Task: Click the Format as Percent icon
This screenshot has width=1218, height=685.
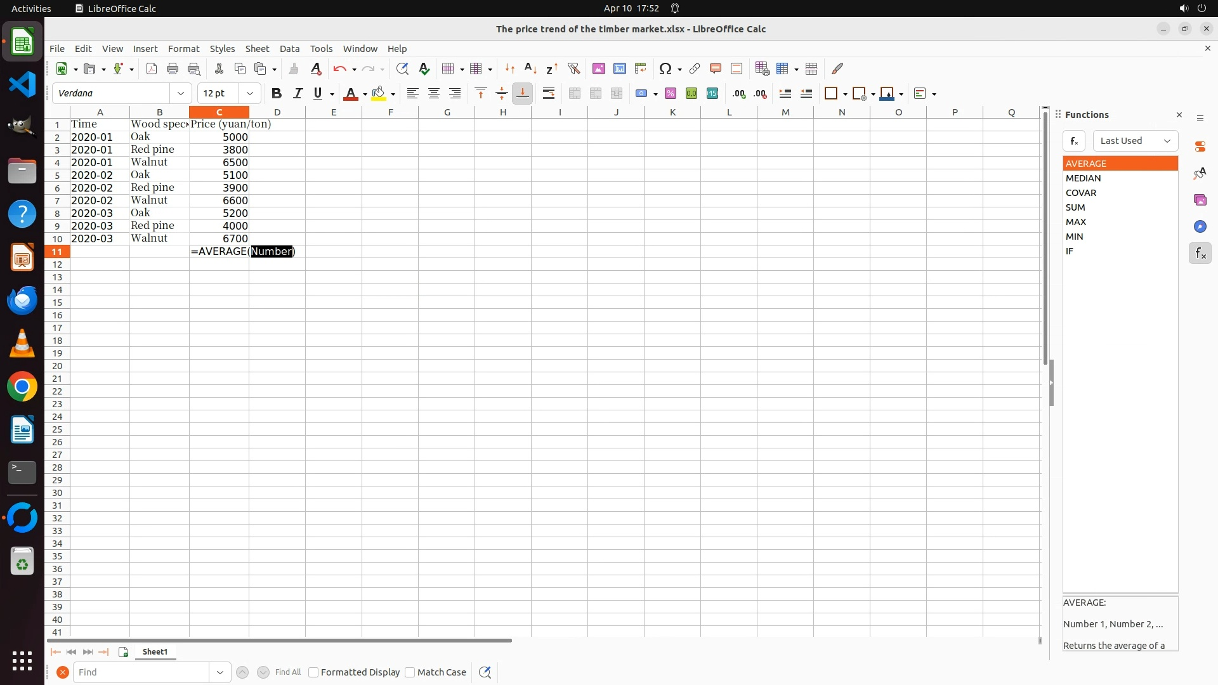Action: point(670,93)
